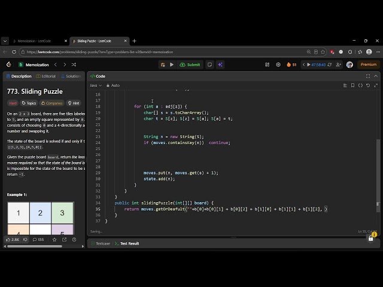
Task: Go to next problem arrow
Action: coord(65,65)
